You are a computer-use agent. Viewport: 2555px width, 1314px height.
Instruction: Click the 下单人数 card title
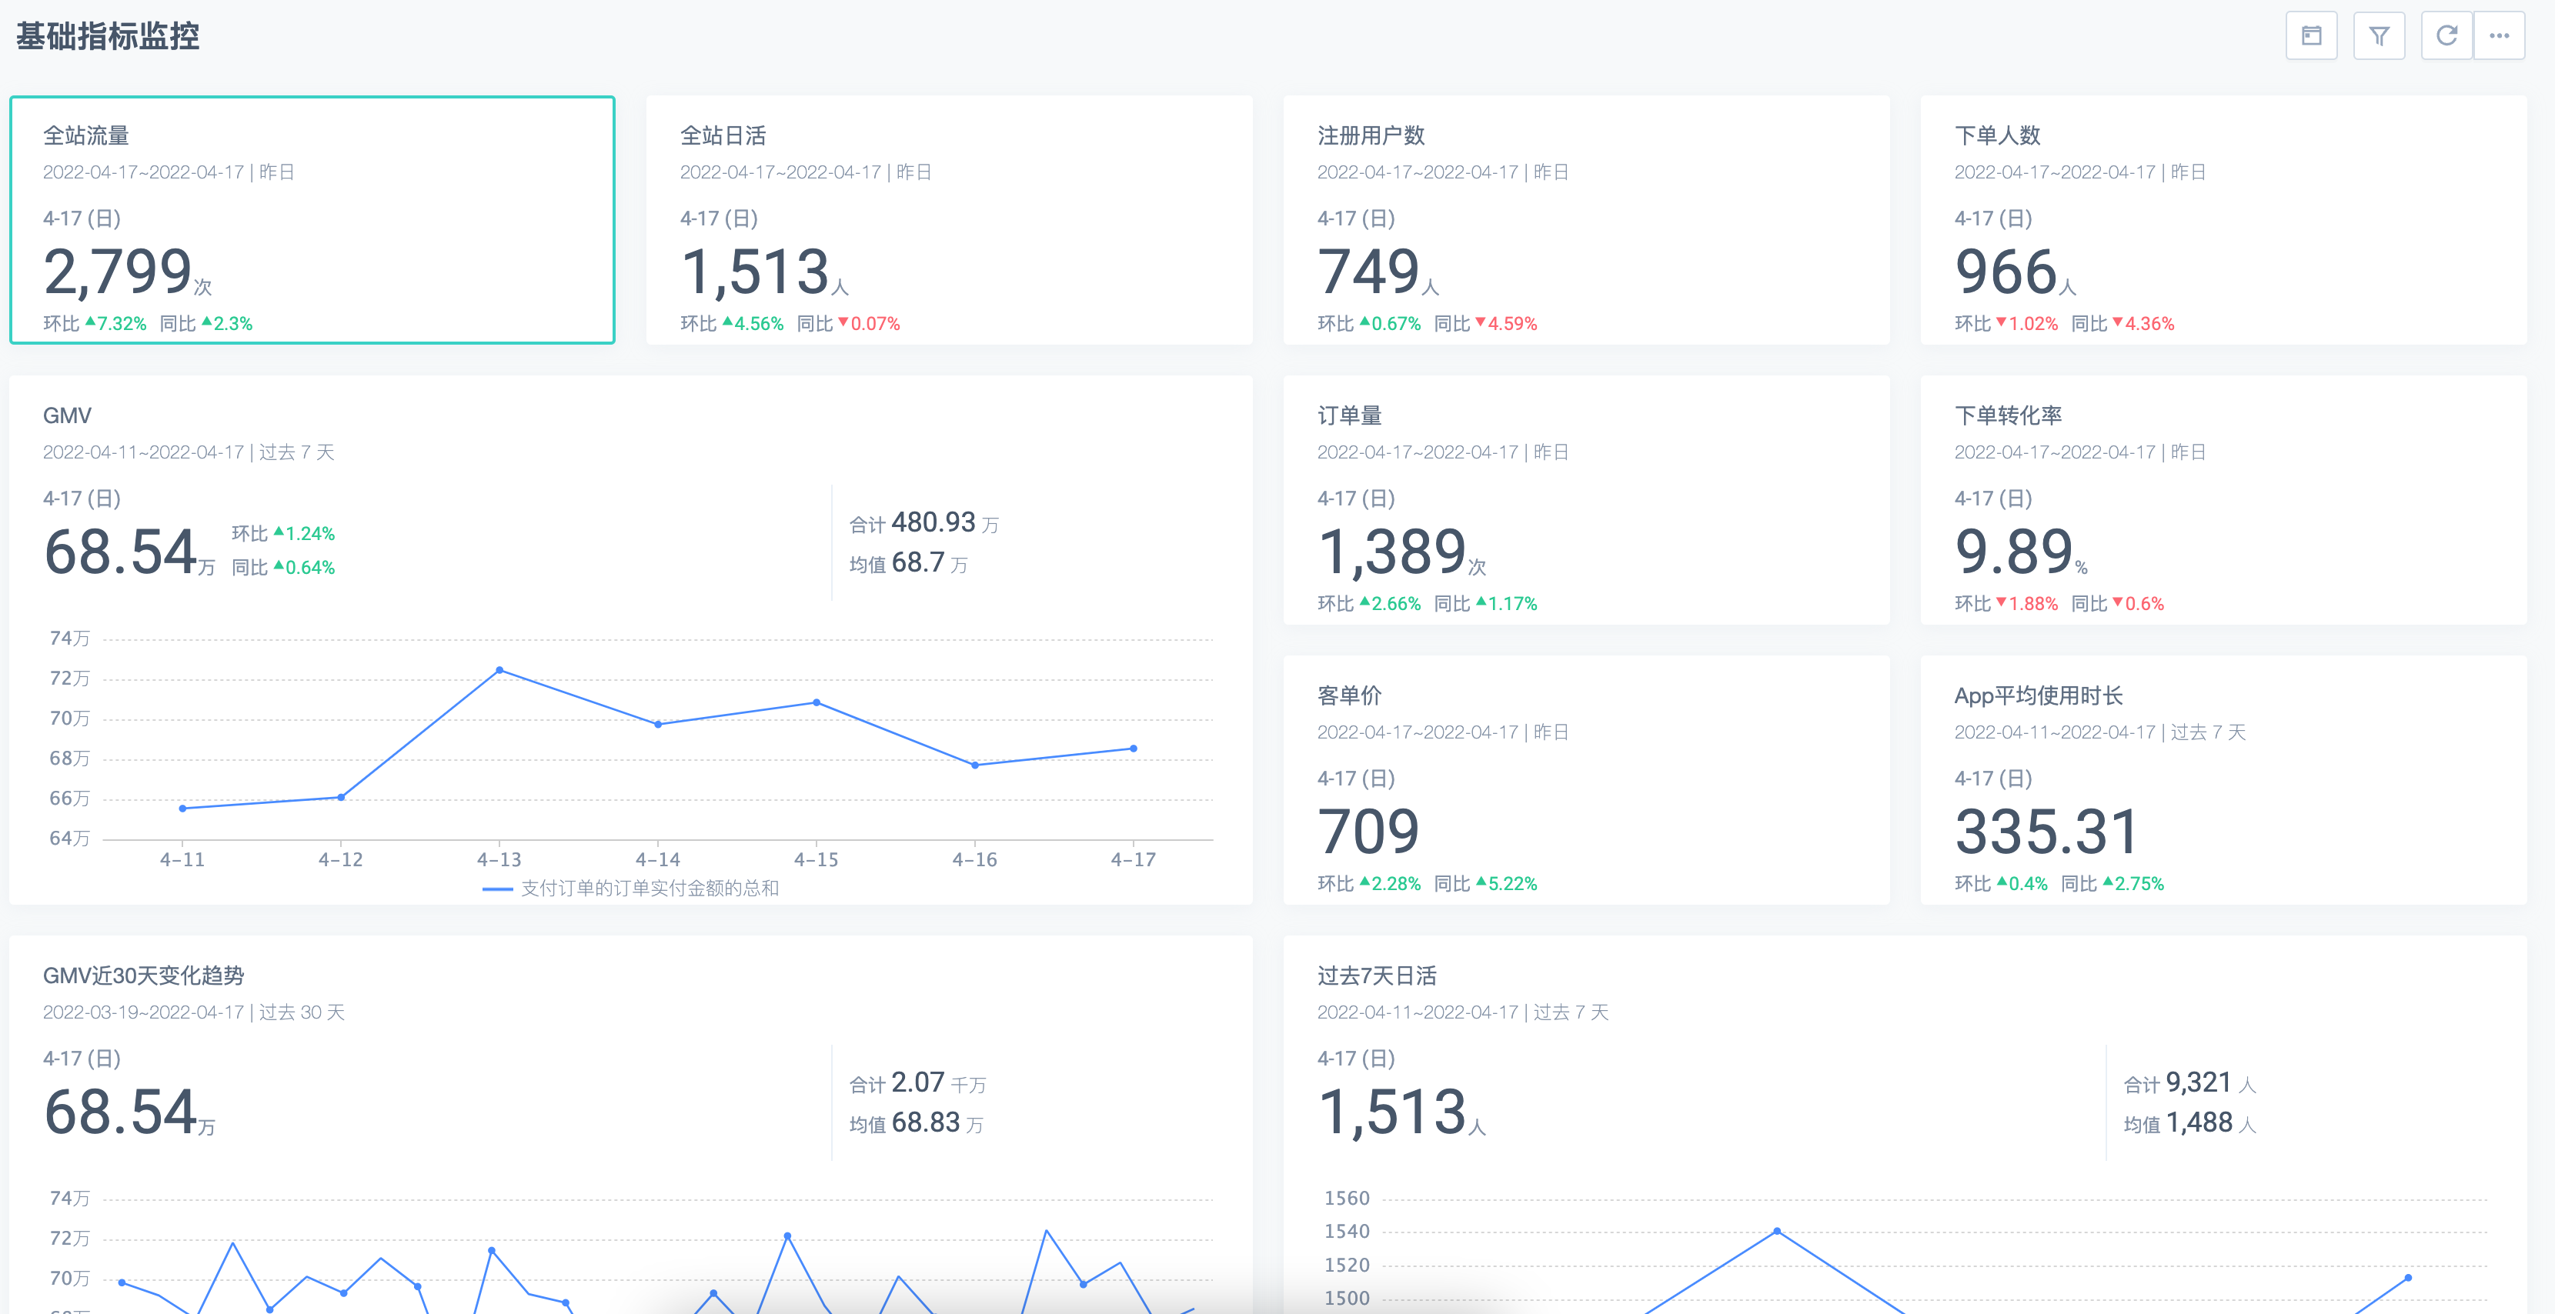[x=1998, y=135]
